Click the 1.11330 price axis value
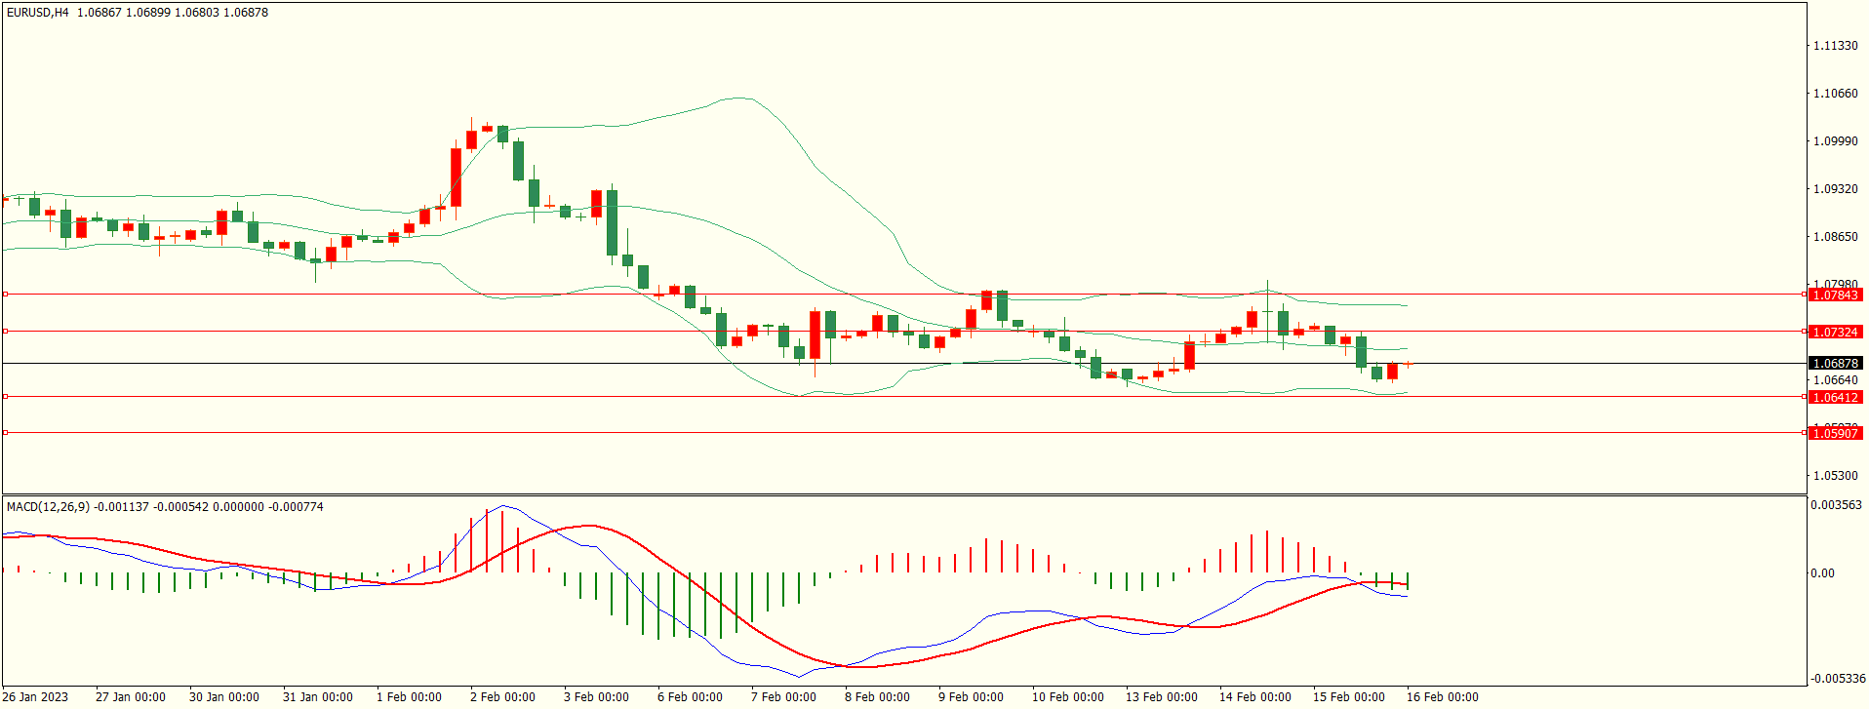 click(x=1835, y=46)
